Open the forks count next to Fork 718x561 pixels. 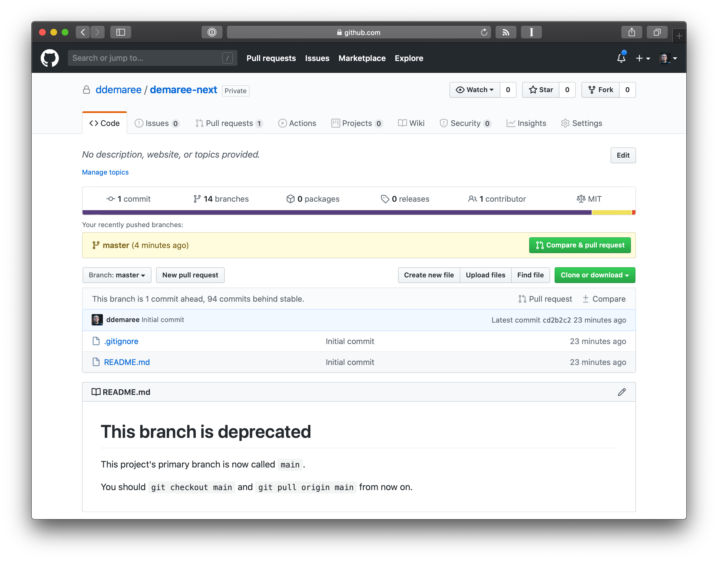(x=627, y=90)
